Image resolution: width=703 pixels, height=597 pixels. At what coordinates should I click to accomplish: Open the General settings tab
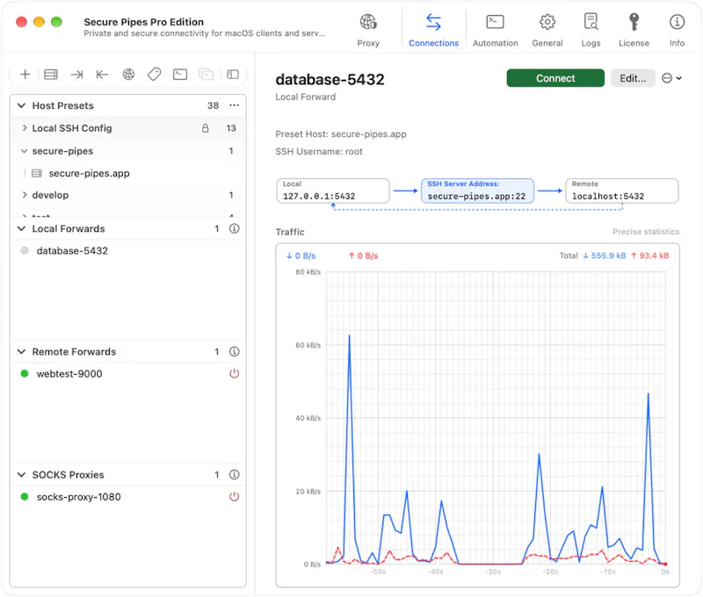pyautogui.click(x=547, y=30)
